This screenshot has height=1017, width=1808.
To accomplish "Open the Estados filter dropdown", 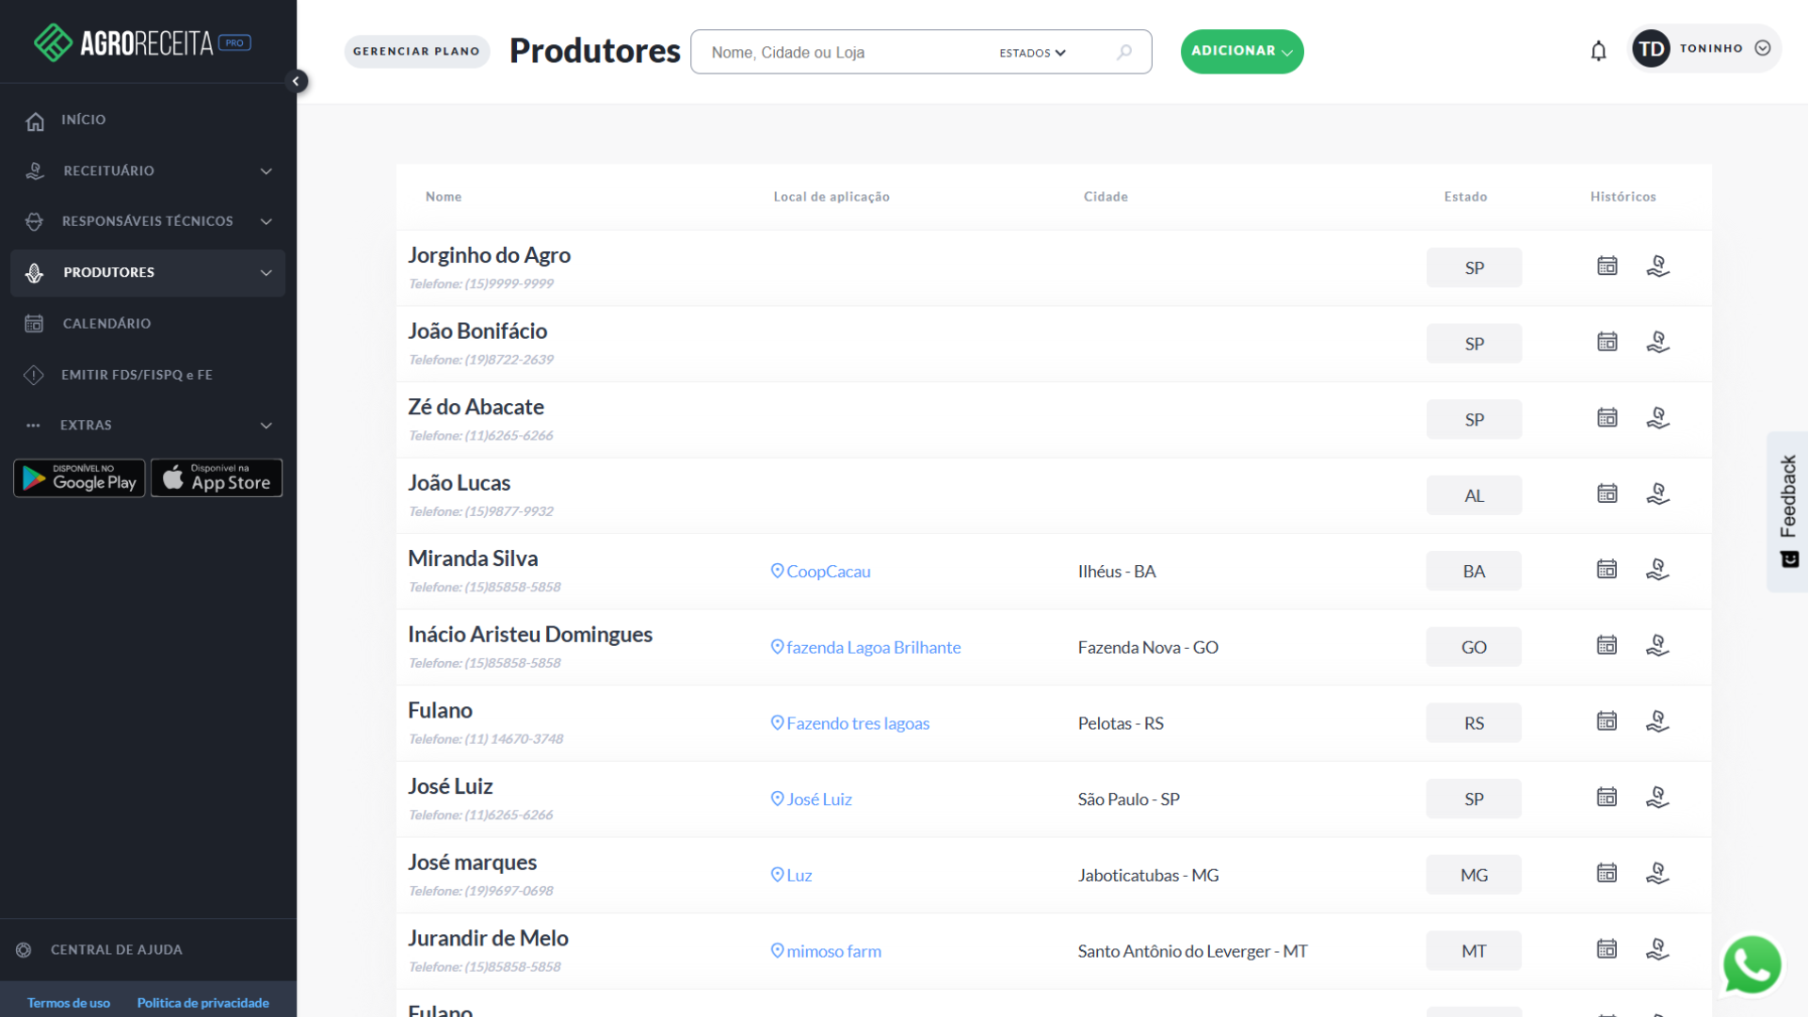I will [1032, 53].
